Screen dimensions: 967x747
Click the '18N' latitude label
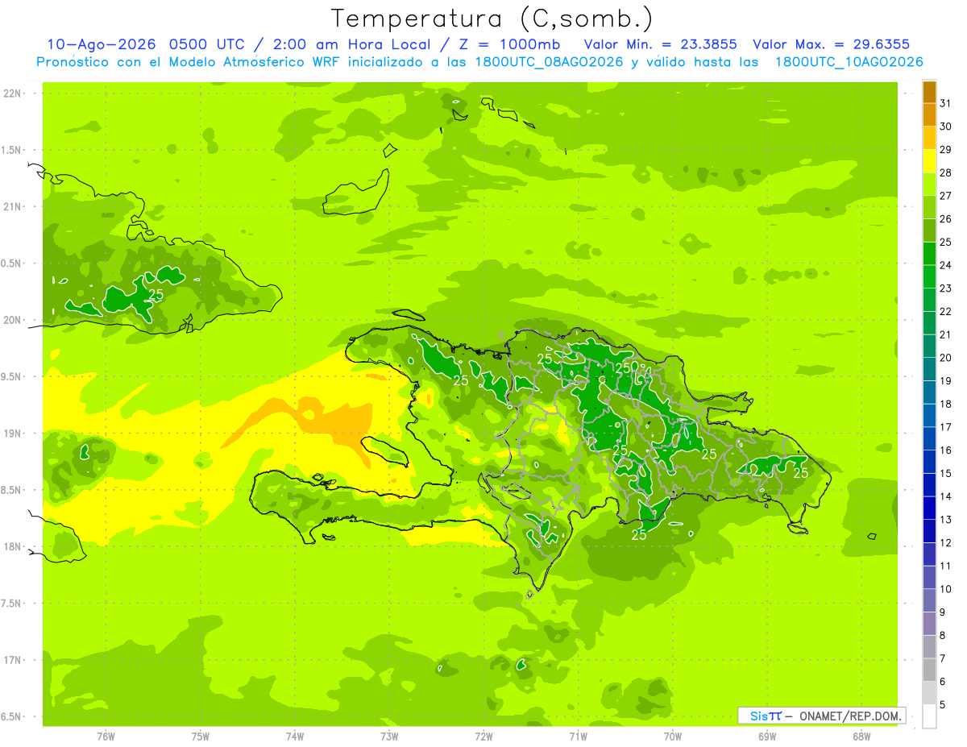(x=13, y=546)
